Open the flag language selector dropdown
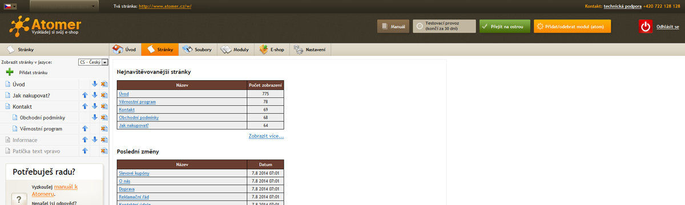The image size is (685, 205). tap(9, 6)
